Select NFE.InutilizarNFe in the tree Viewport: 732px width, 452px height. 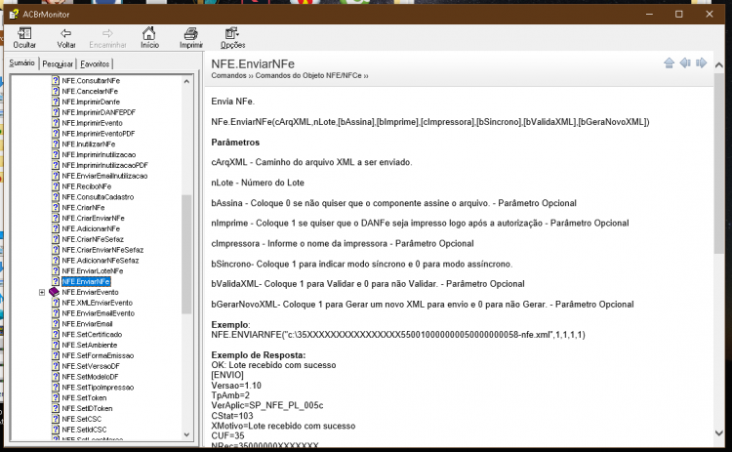coord(88,144)
